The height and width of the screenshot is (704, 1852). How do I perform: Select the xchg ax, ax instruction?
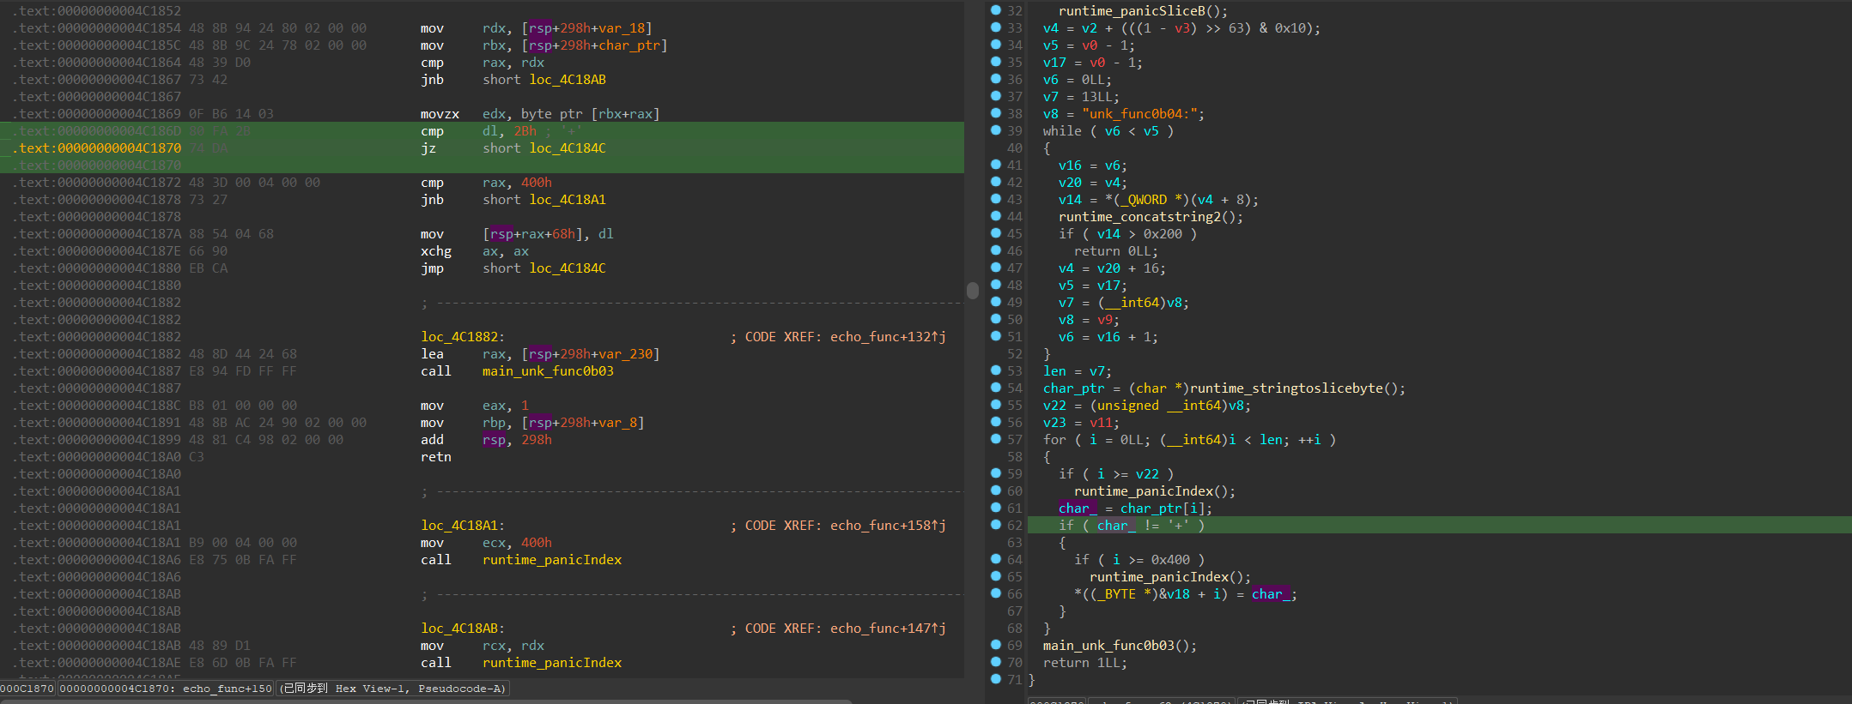click(x=475, y=251)
